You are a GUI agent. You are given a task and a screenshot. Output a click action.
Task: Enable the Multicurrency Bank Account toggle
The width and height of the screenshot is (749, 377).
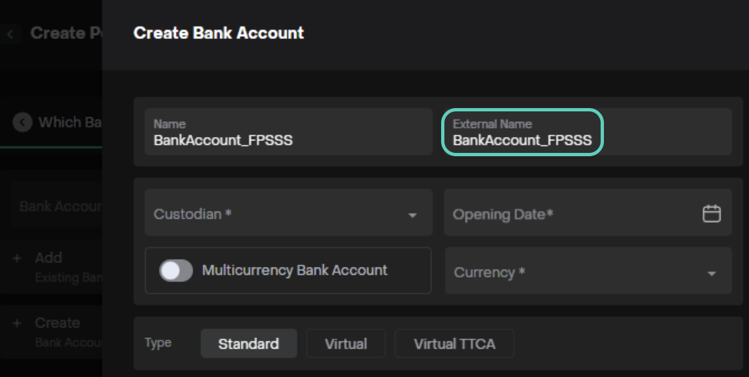176,270
